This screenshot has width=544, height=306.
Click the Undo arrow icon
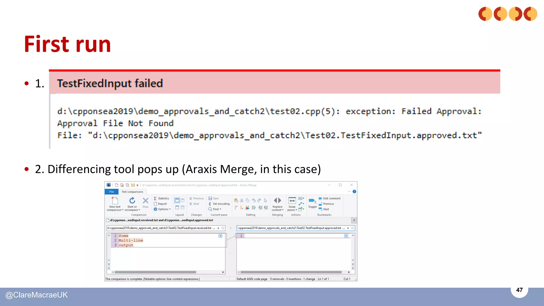click(254, 200)
